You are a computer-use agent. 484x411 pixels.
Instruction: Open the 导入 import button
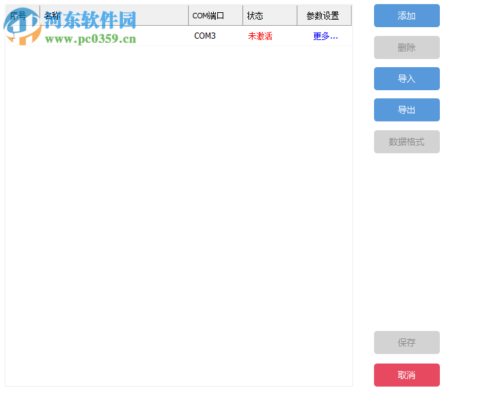pyautogui.click(x=407, y=79)
